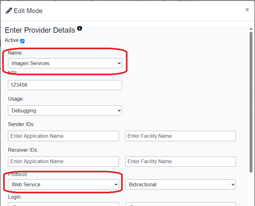This screenshot has height=206, width=255.
Task: Click the scrollbar up arrow
Action: pos(251,29)
